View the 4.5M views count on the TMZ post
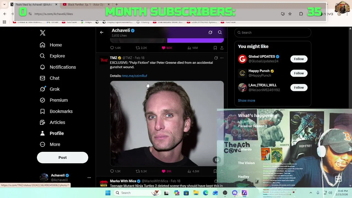The width and height of the screenshot is (352, 198). point(193,171)
